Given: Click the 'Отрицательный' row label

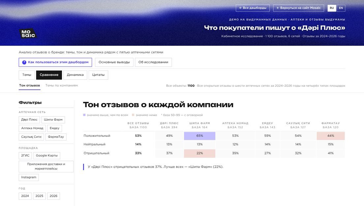Looking at the screenshot, I should 96,153.
